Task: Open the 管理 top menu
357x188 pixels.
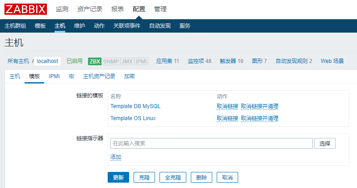Action: 160,9
